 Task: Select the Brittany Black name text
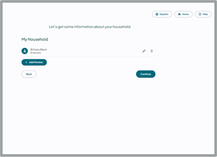[39, 49]
